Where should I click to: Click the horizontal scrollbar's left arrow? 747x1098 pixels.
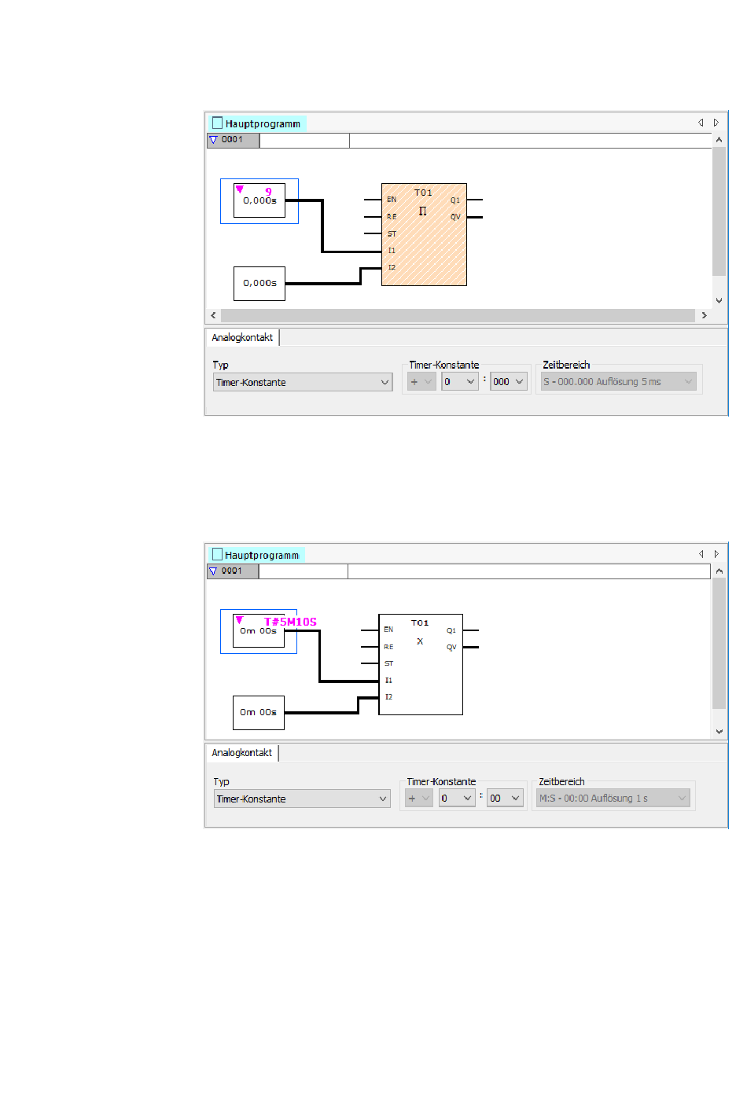click(214, 315)
